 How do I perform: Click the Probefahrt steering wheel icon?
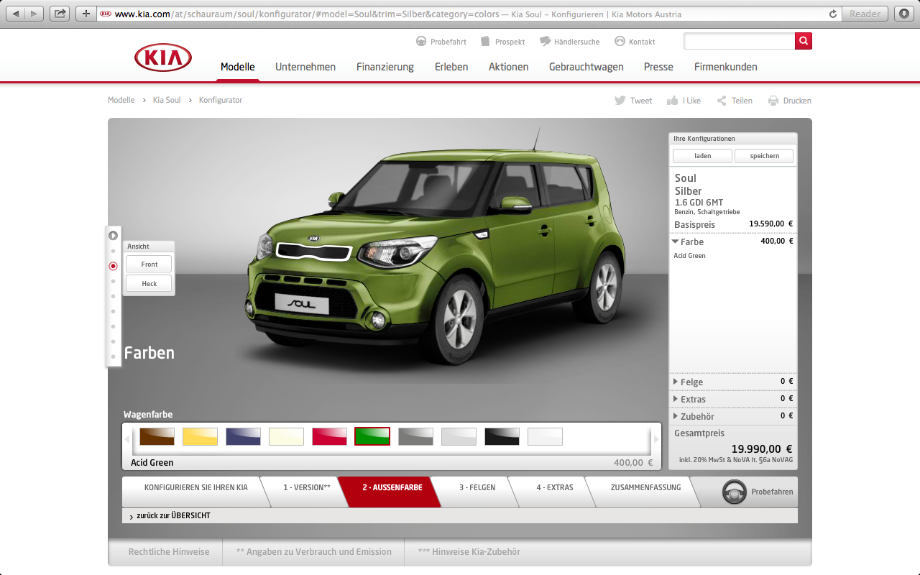pos(421,41)
